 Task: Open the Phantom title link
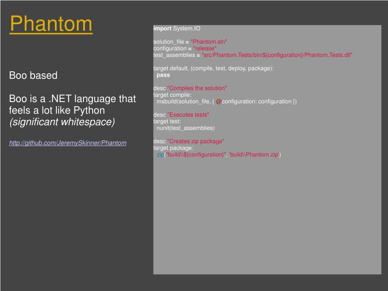[x=51, y=24]
